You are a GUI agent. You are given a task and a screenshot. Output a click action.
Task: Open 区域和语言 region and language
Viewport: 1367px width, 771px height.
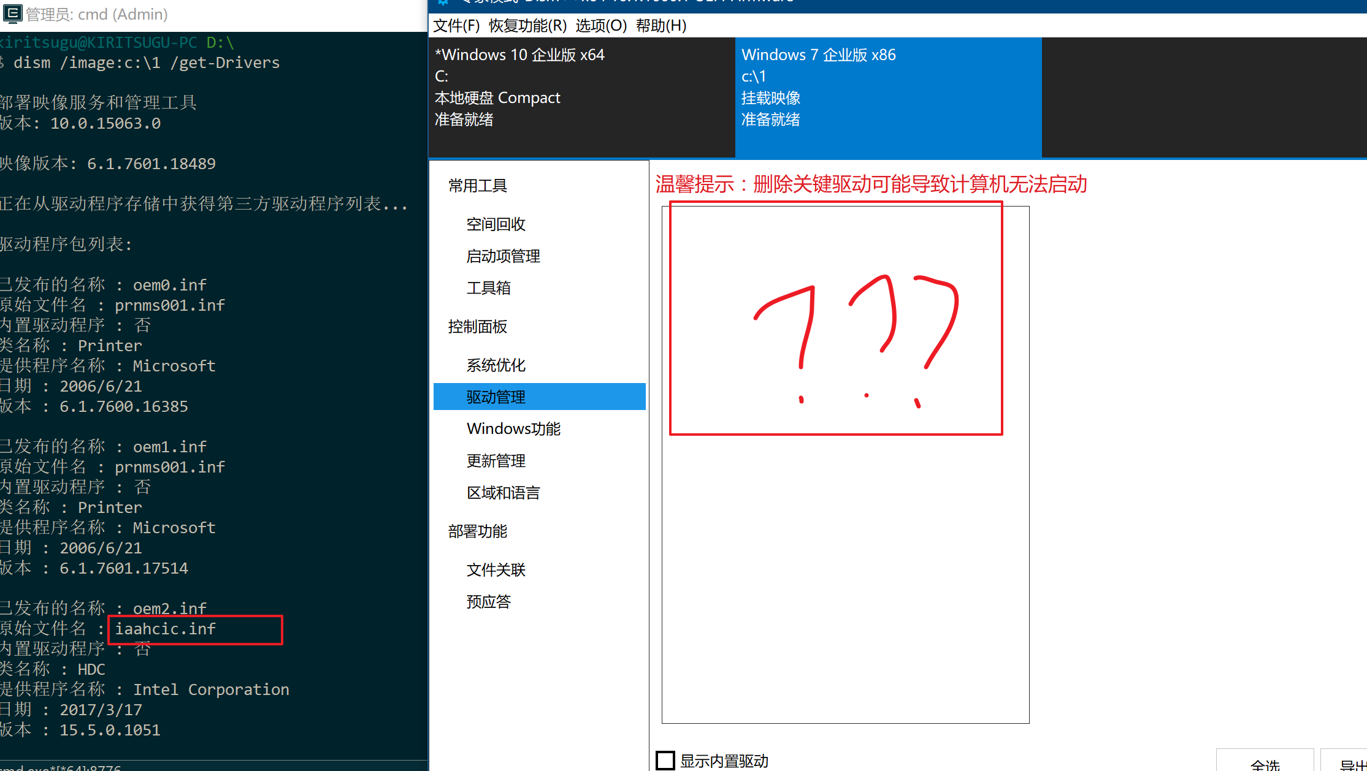[503, 492]
